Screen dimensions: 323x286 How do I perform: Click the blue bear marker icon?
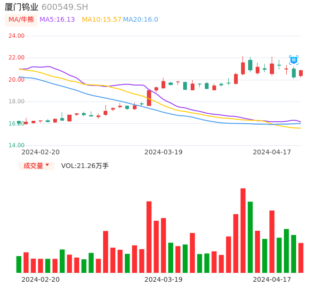click(293, 60)
